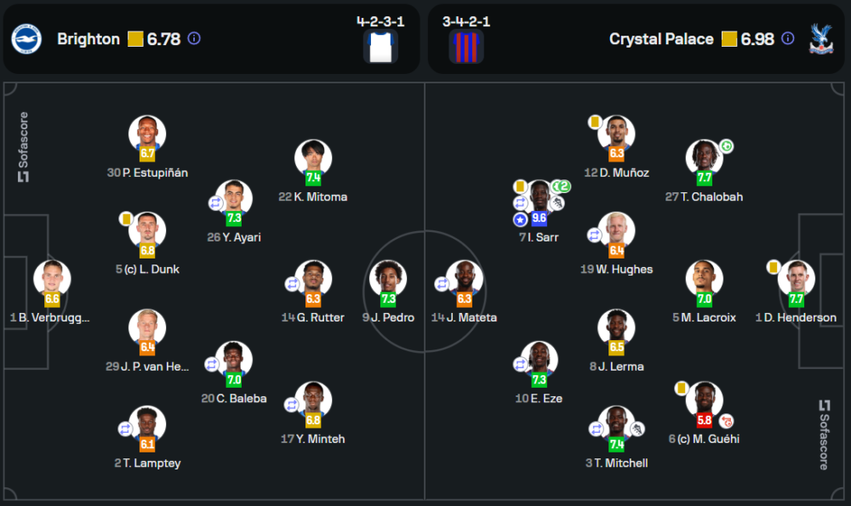
Task: Click the 4-2-3-1 formation label
Action: (x=380, y=21)
